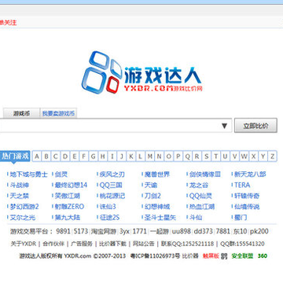Open the 网站公告 announcements link
Screen dimensions: 283x283
(x=144, y=244)
